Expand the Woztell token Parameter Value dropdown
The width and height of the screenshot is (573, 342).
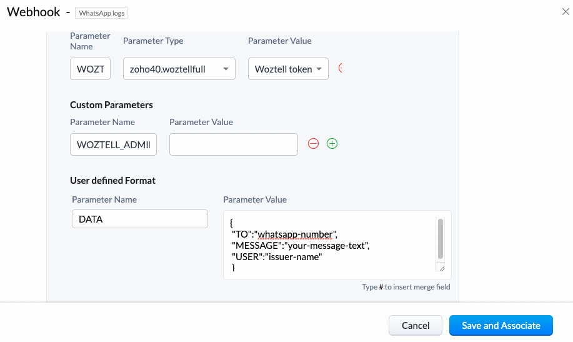[288, 69]
